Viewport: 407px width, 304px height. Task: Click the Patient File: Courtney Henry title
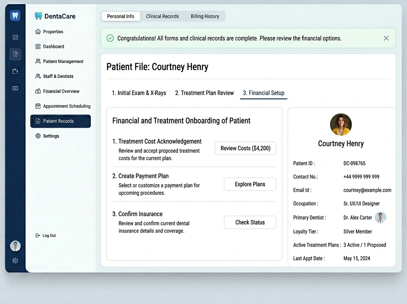(157, 67)
